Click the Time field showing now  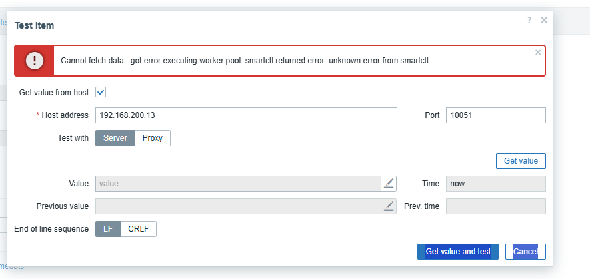(495, 184)
